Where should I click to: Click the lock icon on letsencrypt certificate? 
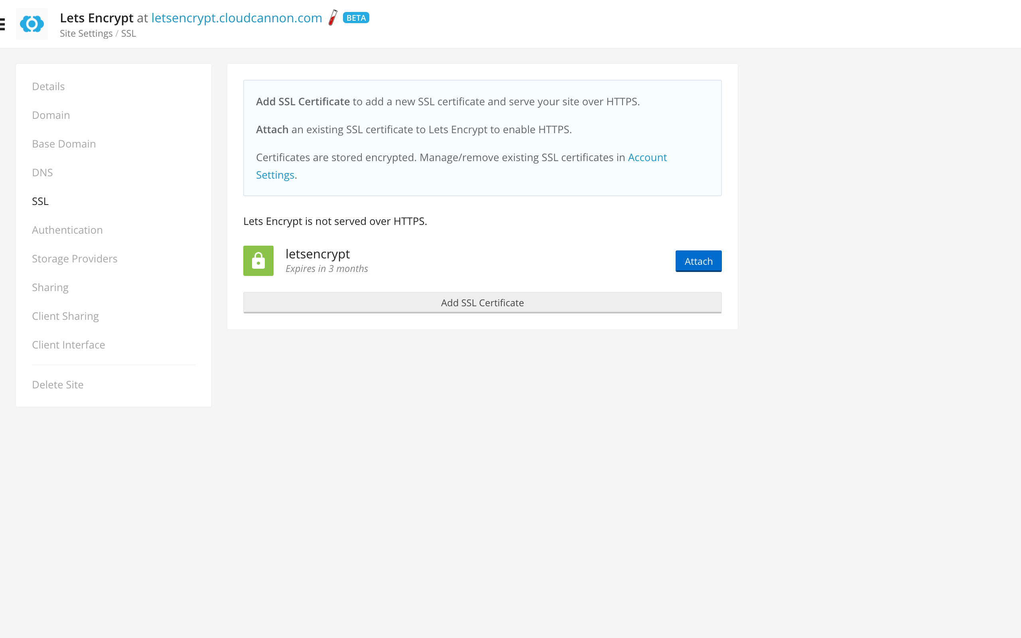pyautogui.click(x=258, y=260)
